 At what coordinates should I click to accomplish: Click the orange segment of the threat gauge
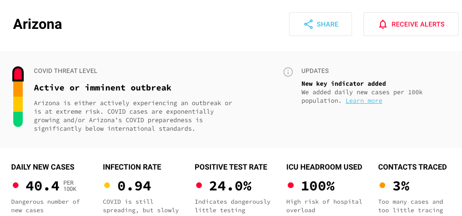[18, 89]
